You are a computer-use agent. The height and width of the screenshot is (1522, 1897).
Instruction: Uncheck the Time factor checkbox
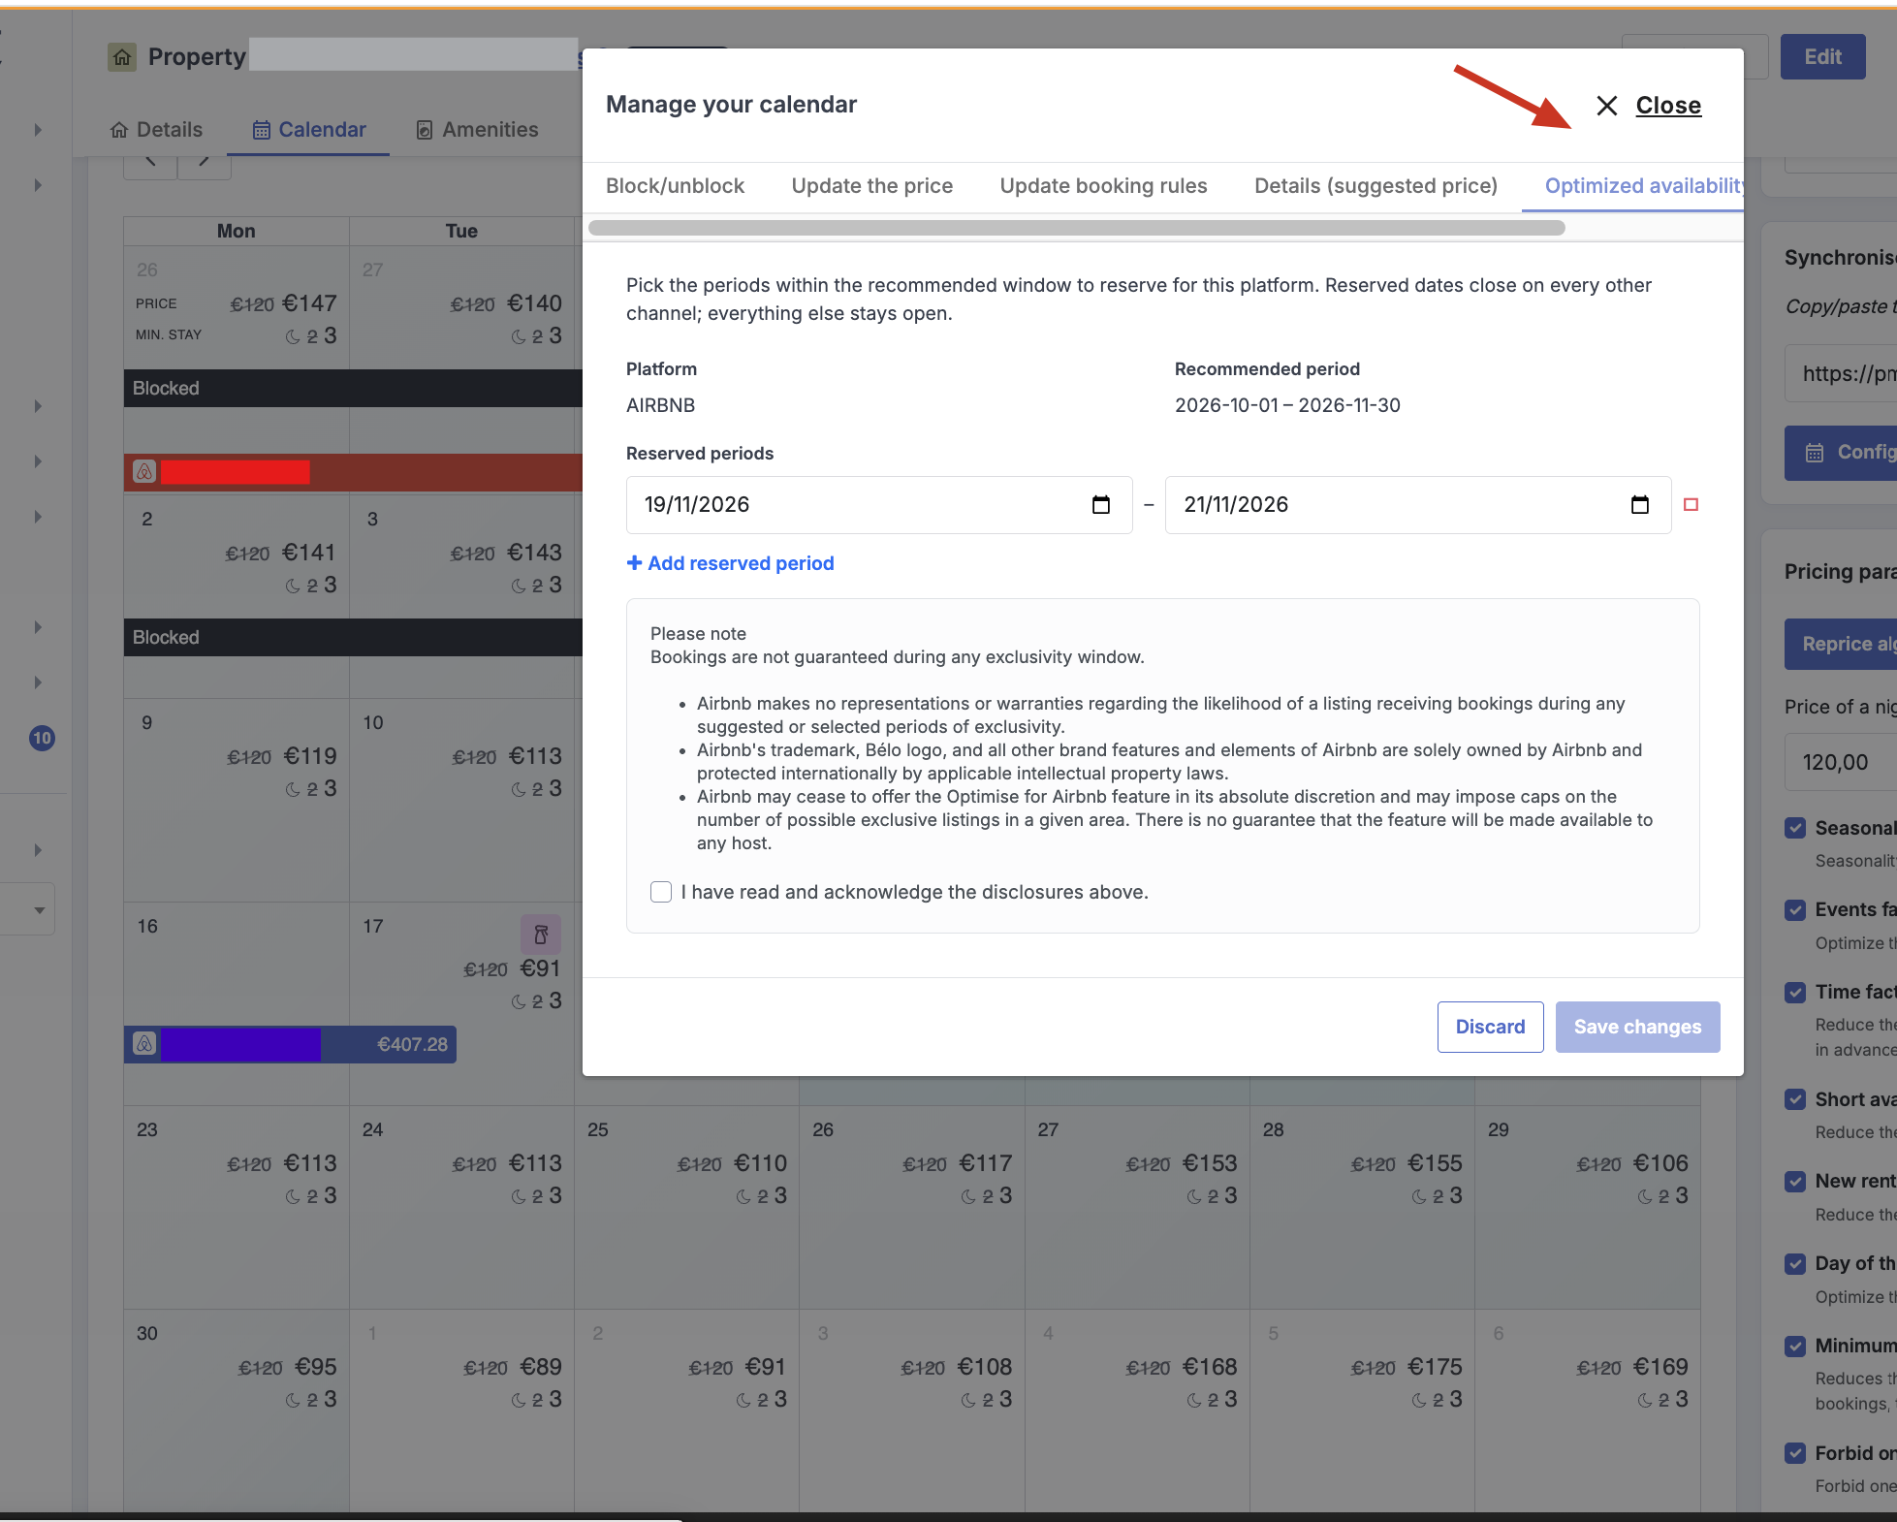tap(1795, 992)
